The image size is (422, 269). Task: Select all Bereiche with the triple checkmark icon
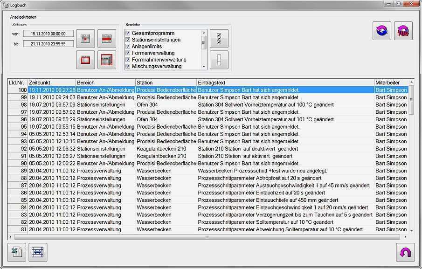(219, 39)
